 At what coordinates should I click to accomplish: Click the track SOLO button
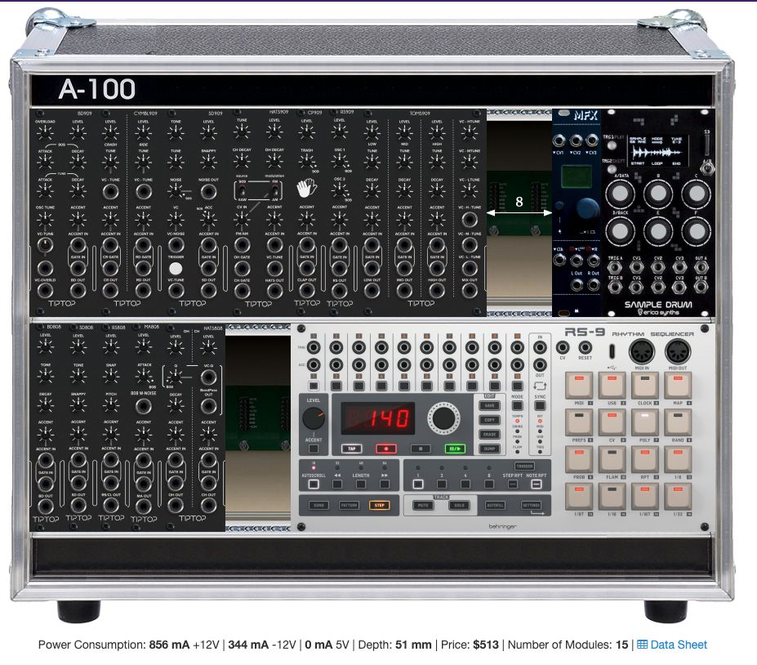tap(459, 505)
